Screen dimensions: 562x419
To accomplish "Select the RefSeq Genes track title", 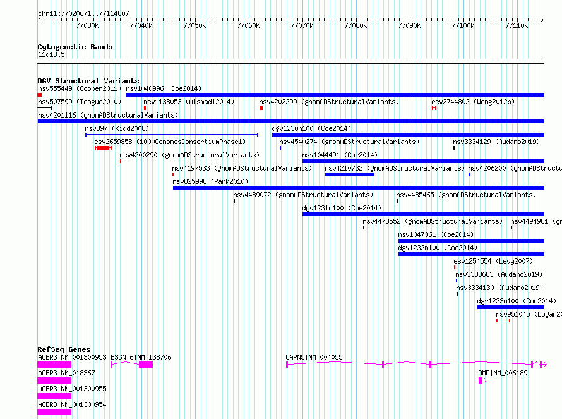I will point(64,349).
